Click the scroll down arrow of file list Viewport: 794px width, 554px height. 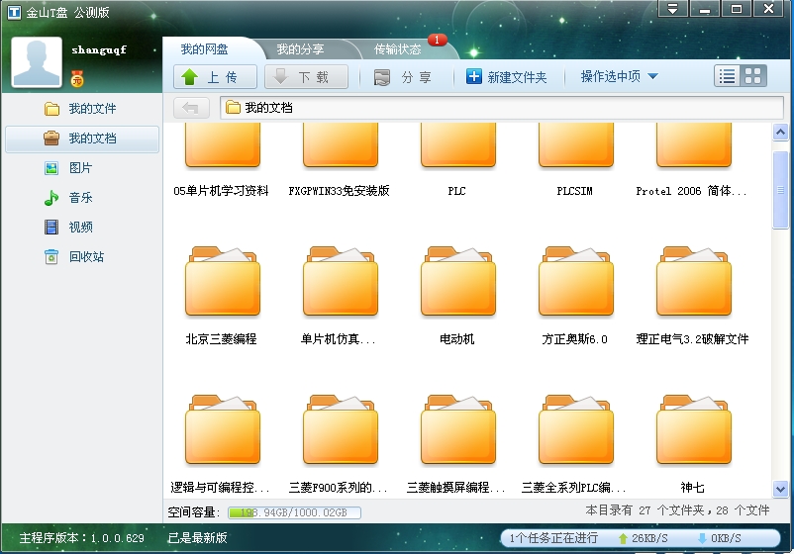pos(781,490)
